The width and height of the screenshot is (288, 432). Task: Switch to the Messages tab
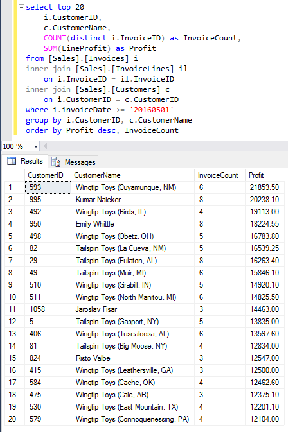tap(74, 162)
